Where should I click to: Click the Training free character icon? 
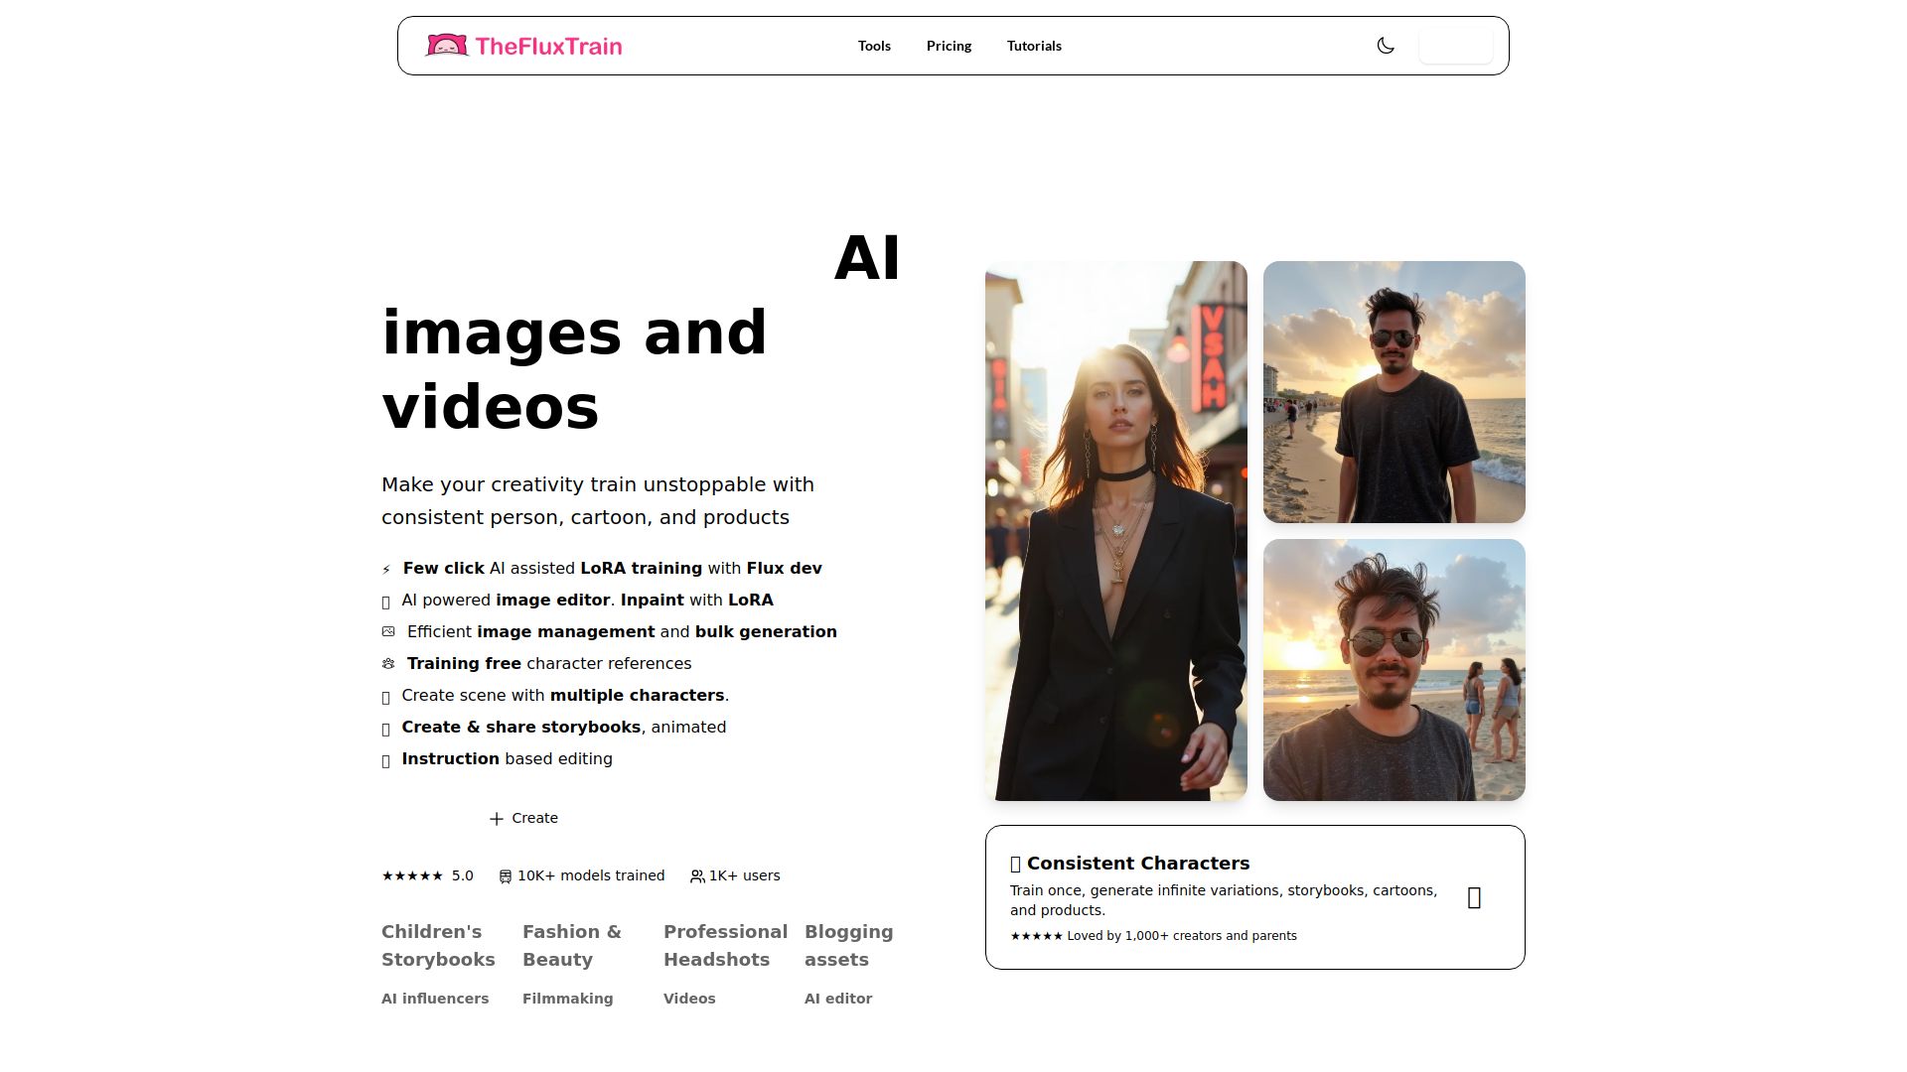388,664
